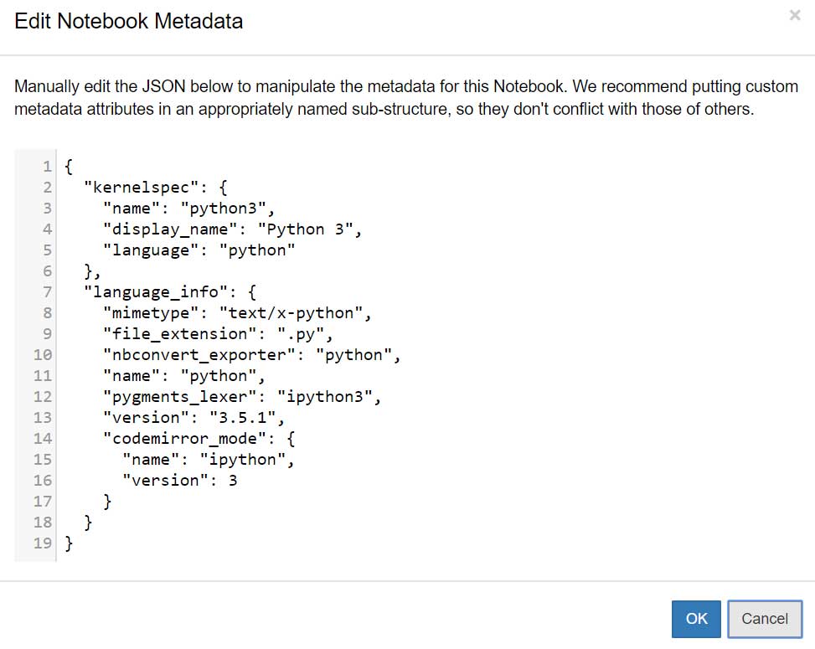Click the "nbconvert_exporter" key
The image size is (815, 649).
tap(200, 354)
